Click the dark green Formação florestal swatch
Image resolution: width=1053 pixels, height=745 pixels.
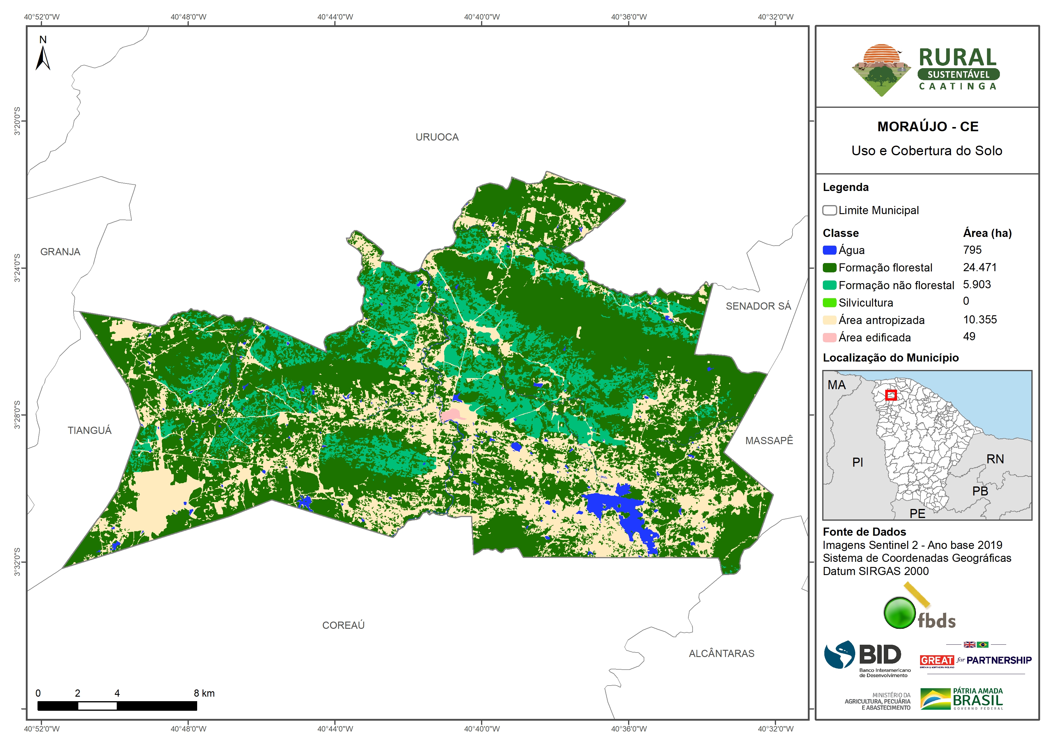click(829, 268)
